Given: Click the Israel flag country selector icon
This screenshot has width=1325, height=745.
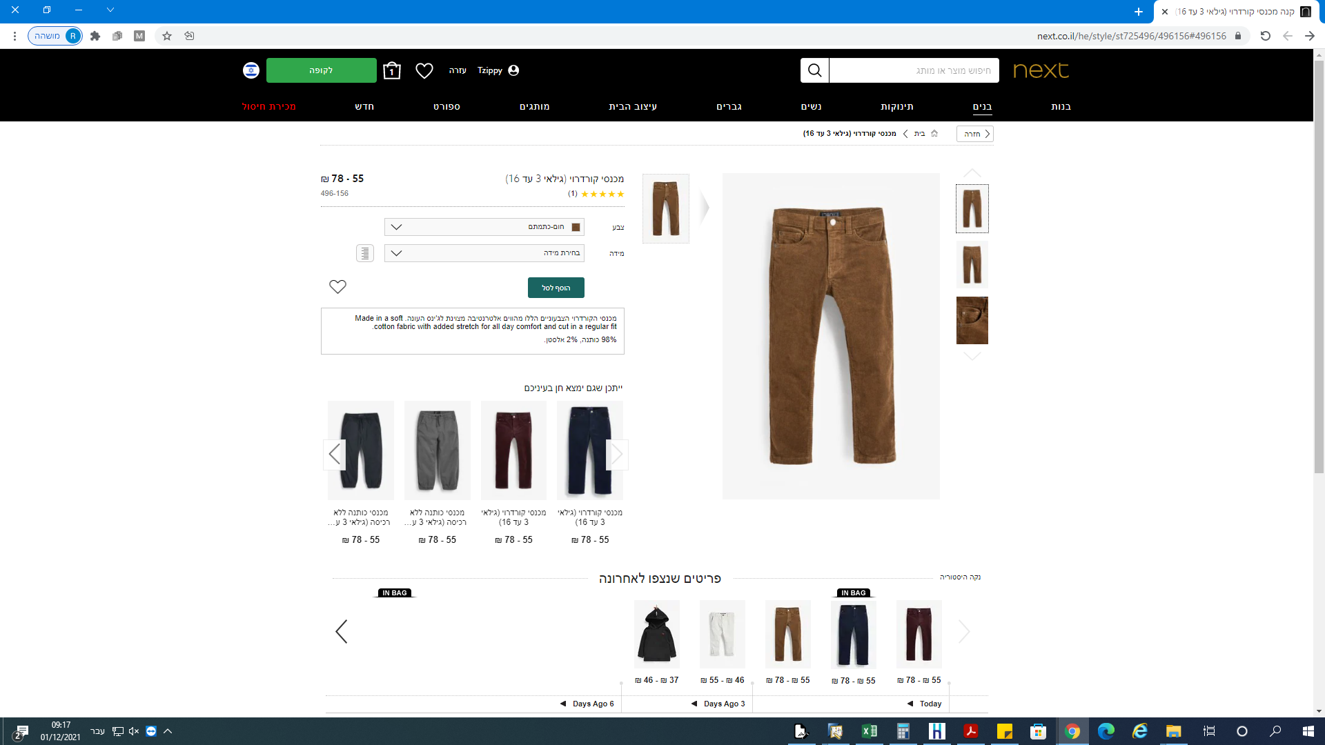Looking at the screenshot, I should point(251,70).
